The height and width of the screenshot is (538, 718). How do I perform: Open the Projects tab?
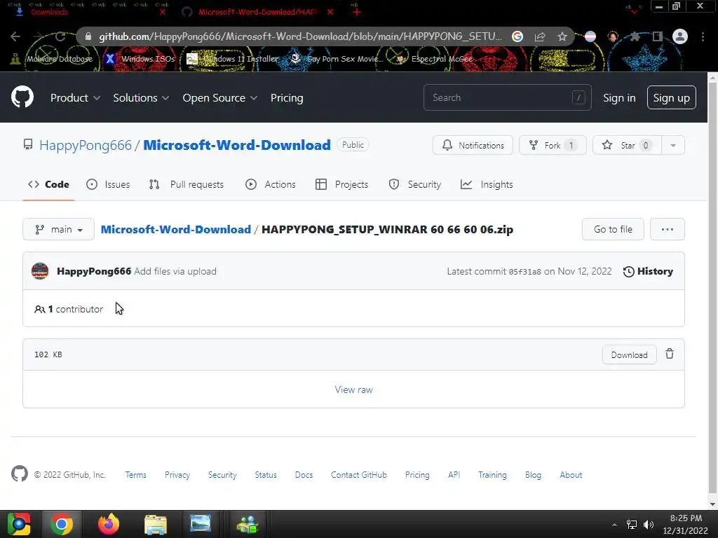point(341,184)
